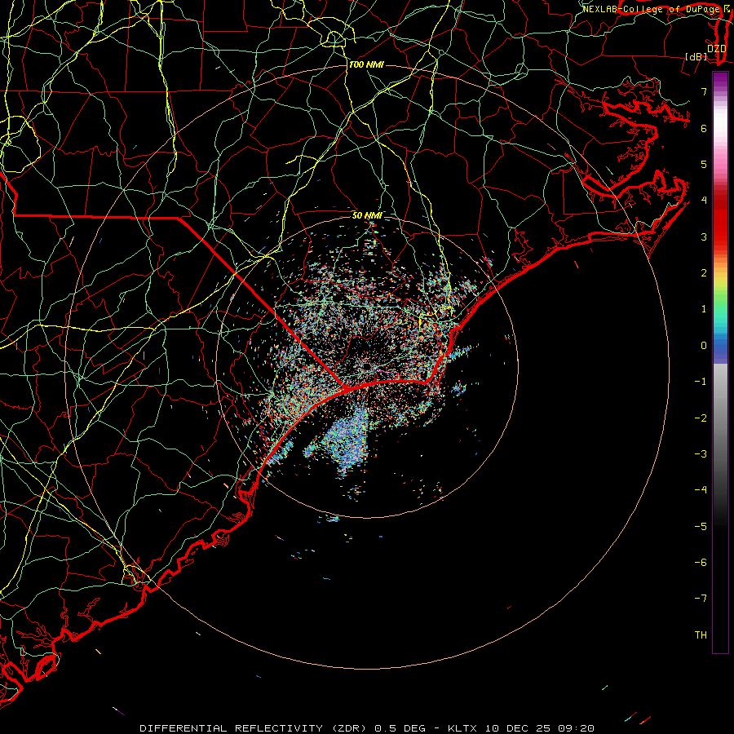Screen dimensions: 734x734
Task: Click the '0' value on the color scale
Action: pos(704,346)
